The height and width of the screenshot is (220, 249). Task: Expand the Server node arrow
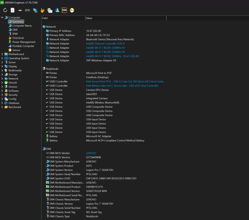pyautogui.click(x=2, y=62)
